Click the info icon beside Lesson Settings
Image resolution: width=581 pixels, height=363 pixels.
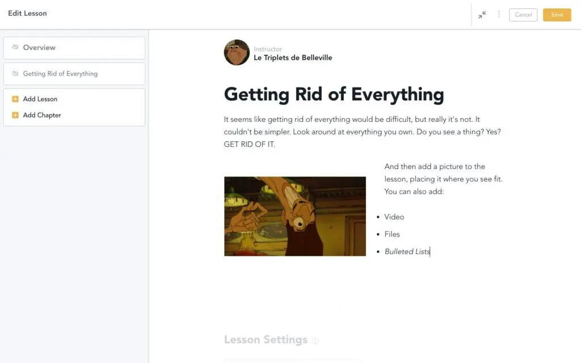click(315, 341)
